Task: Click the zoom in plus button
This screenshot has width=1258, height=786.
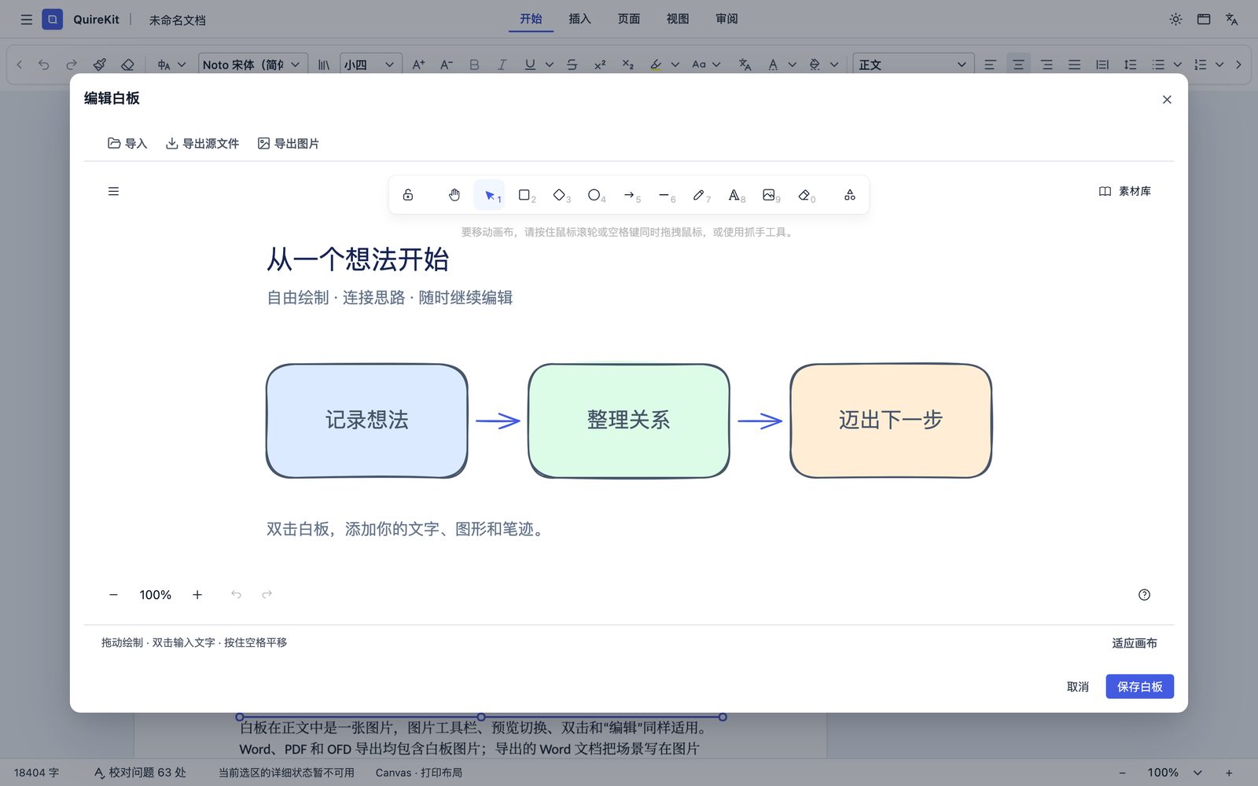Action: pyautogui.click(x=197, y=595)
